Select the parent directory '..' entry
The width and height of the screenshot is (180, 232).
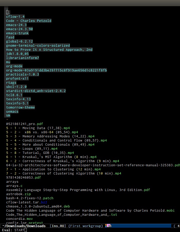coord(8,13)
